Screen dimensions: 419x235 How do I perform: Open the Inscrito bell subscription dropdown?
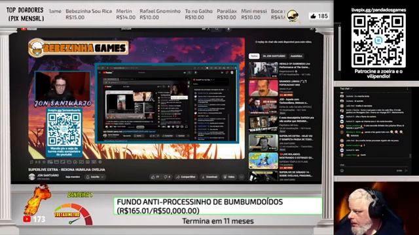pyautogui.click(x=94, y=177)
